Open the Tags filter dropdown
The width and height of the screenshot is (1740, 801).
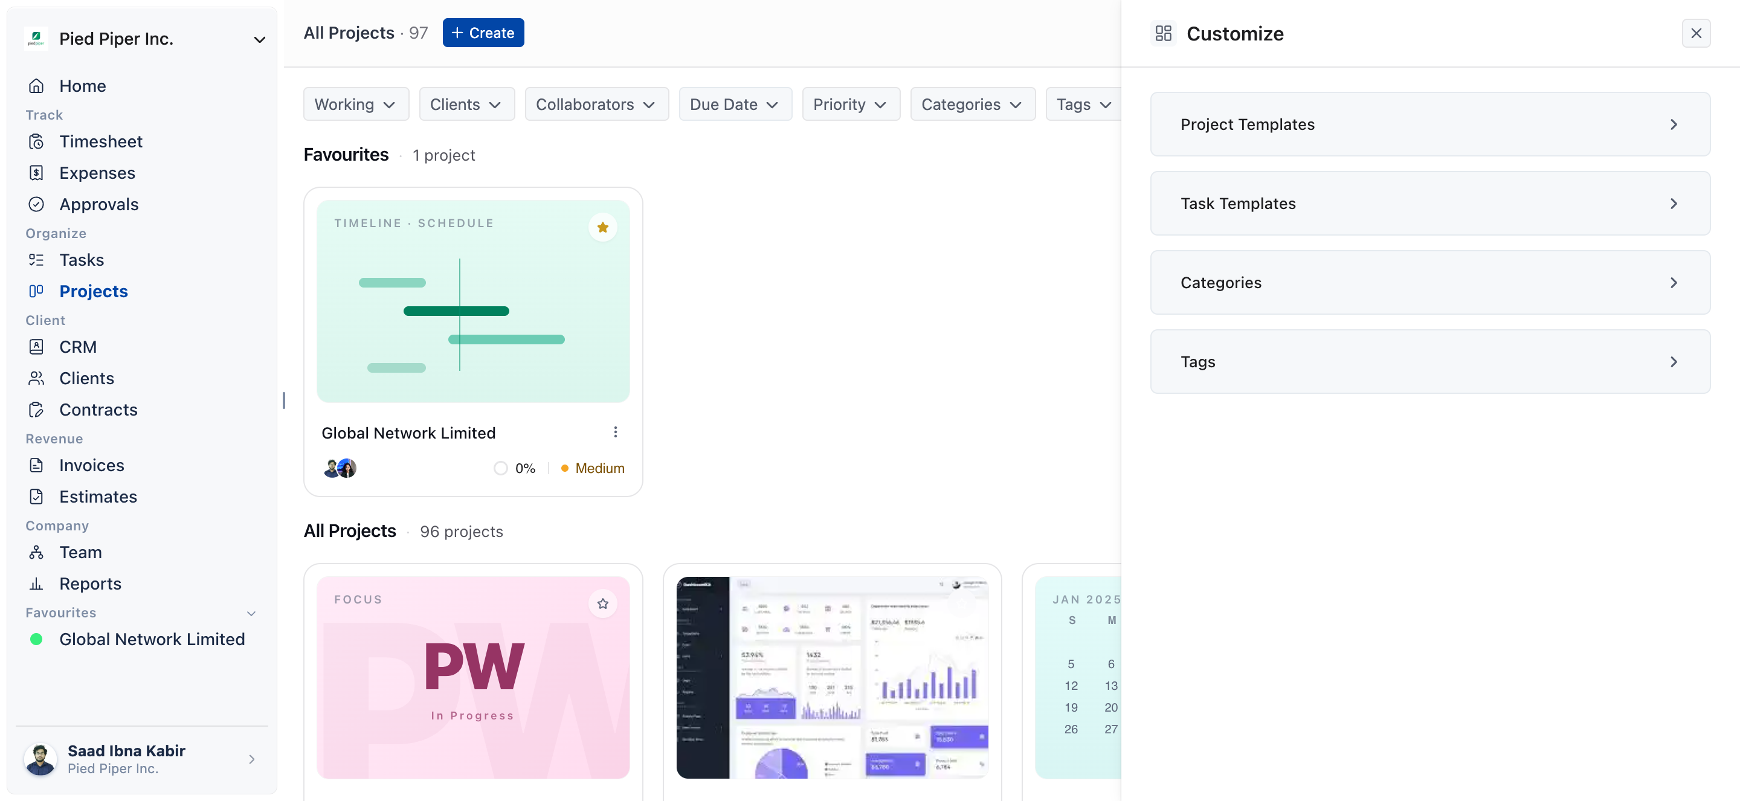tap(1083, 104)
